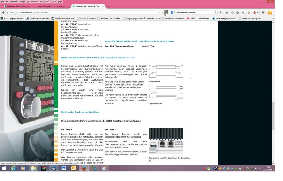Open Bestand menu

[4, 2]
